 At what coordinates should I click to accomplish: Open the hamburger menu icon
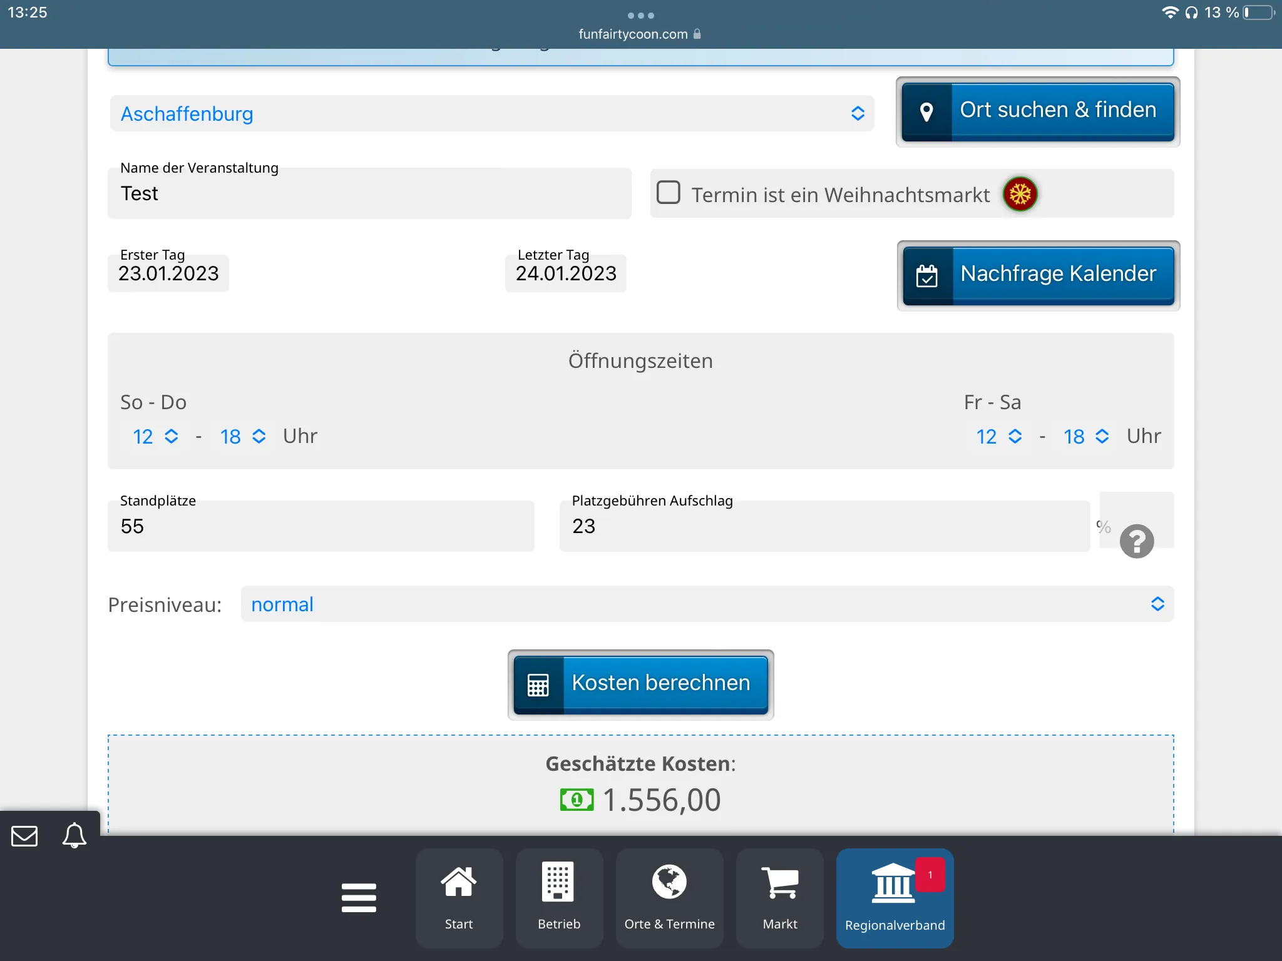pos(359,898)
